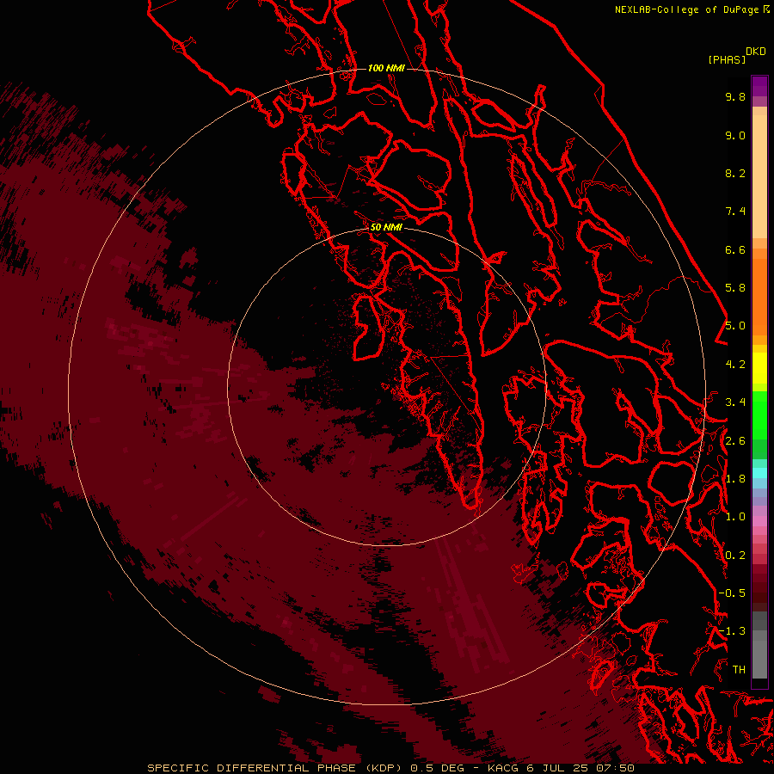This screenshot has height=774, width=774.
Task: Pick the bright yellow color bar band
Action: [x=759, y=368]
